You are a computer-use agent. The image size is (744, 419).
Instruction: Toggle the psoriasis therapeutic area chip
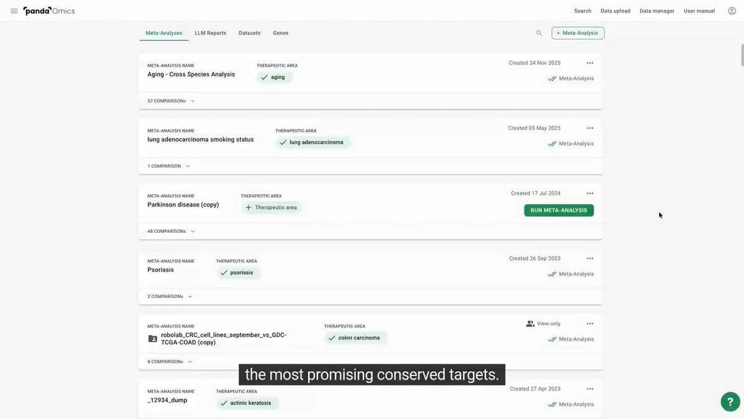238,273
